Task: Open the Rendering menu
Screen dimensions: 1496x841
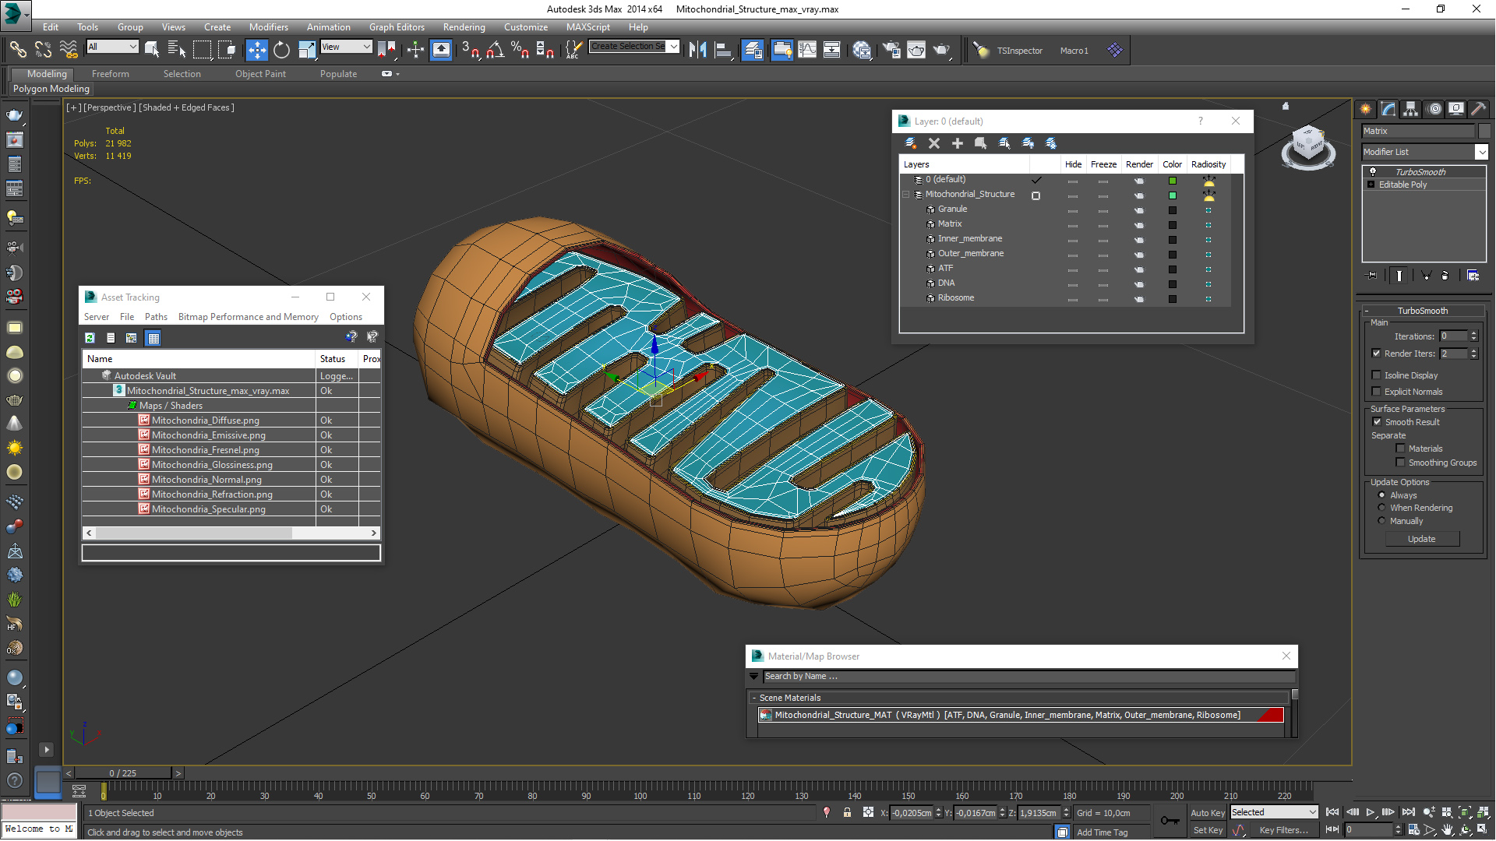Action: pos(464,27)
